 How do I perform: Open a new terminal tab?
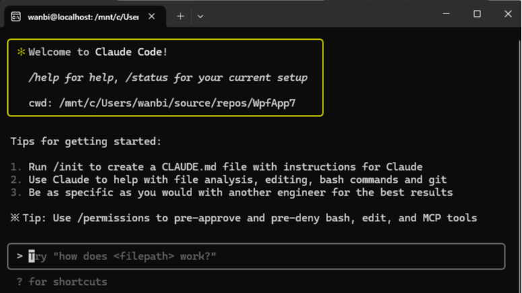point(181,16)
